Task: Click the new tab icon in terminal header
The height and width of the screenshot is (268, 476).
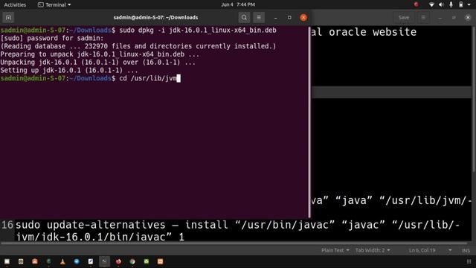Action: tap(8, 18)
